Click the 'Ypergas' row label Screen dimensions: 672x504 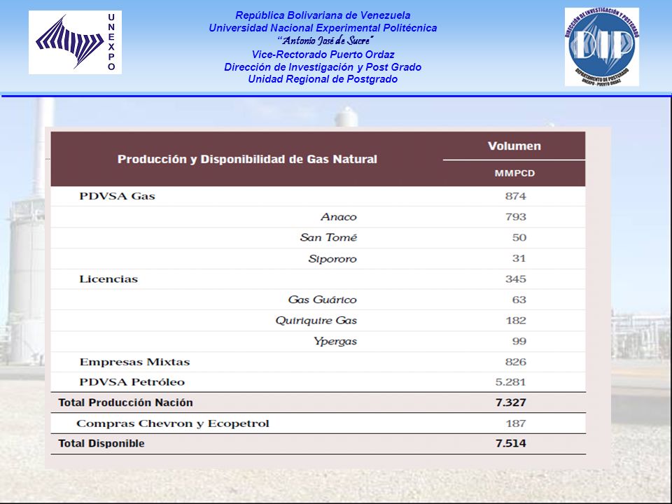tap(335, 342)
